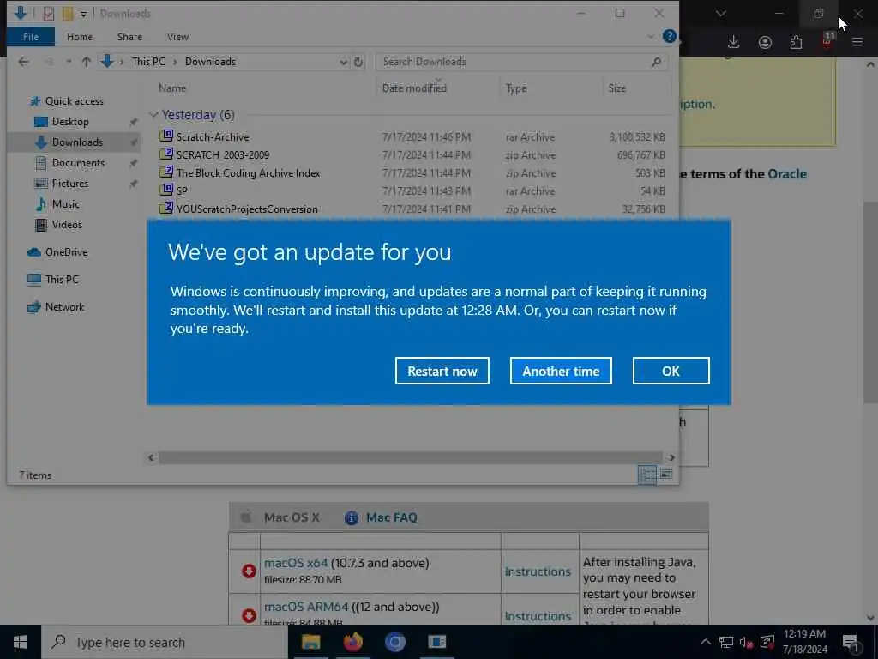Viewport: 878px width, 659px height.
Task: Click the macOS x64 download link
Action: [x=296, y=563]
